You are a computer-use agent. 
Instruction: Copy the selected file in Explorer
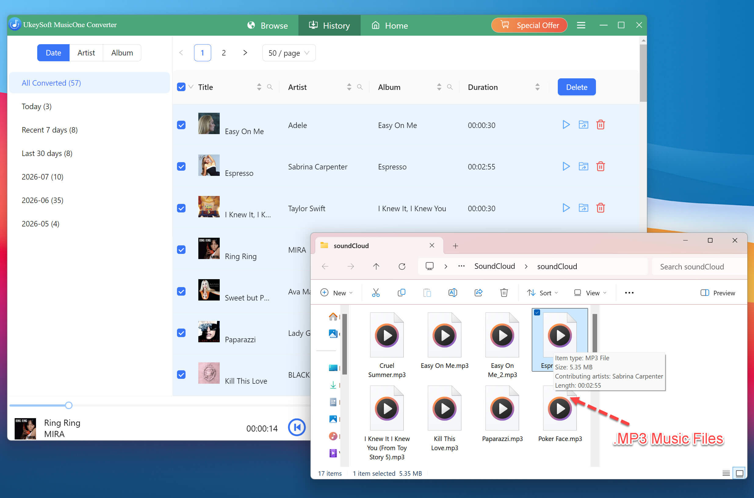point(401,293)
